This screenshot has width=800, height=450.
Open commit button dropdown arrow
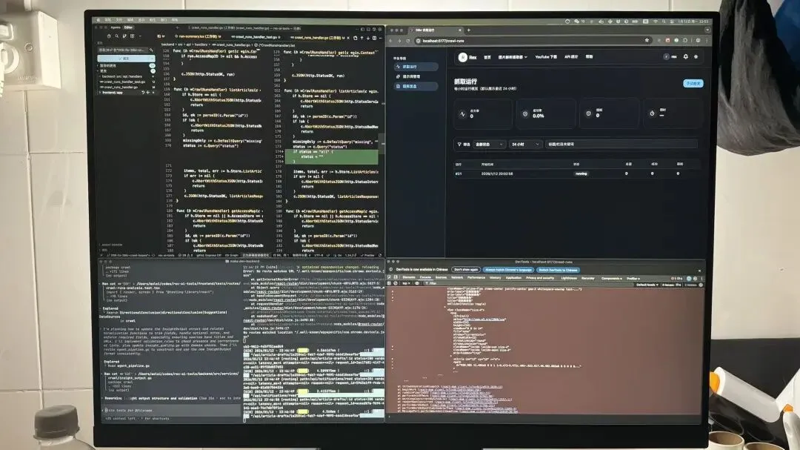point(152,59)
